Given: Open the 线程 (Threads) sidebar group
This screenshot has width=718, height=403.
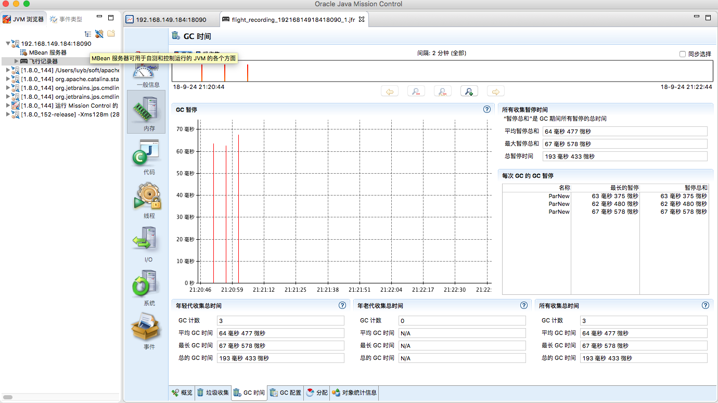Looking at the screenshot, I should tap(146, 200).
